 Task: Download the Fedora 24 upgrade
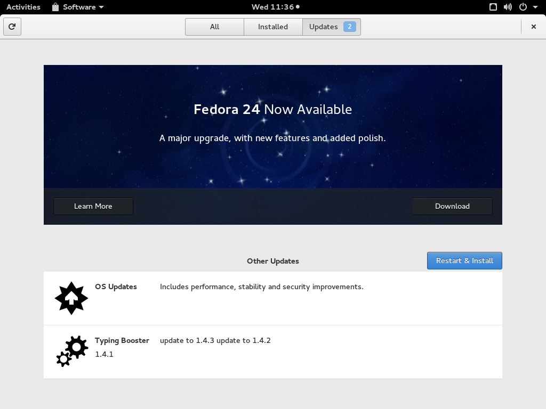[452, 206]
